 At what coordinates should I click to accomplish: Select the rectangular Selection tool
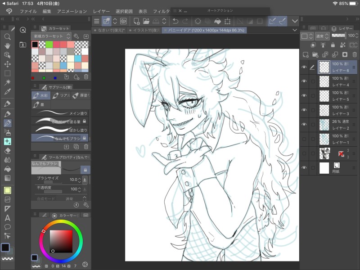coord(7,73)
